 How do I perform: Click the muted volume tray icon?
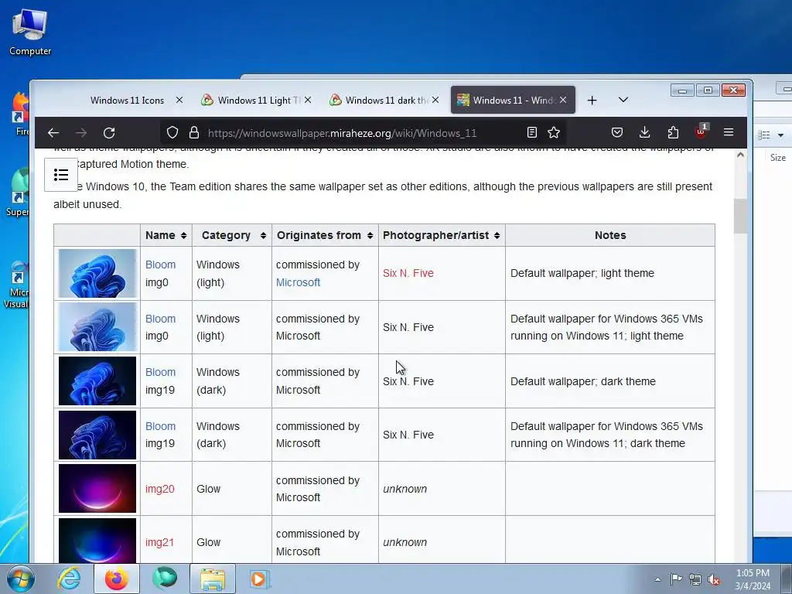[x=714, y=579]
